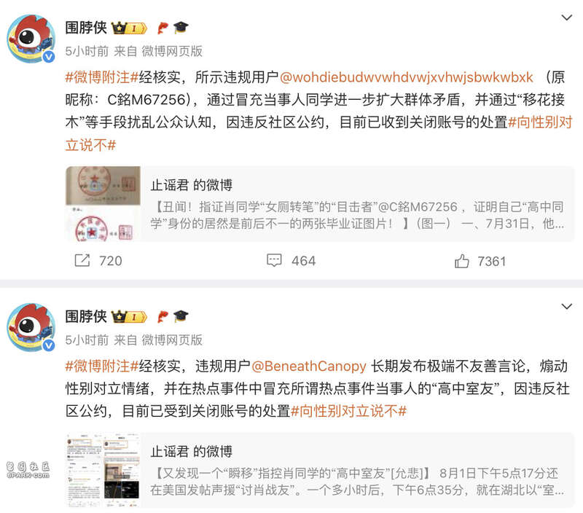Viewport: 583px width, 513px height.
Task: Click the crown membership badge on second post
Action: pos(129,317)
